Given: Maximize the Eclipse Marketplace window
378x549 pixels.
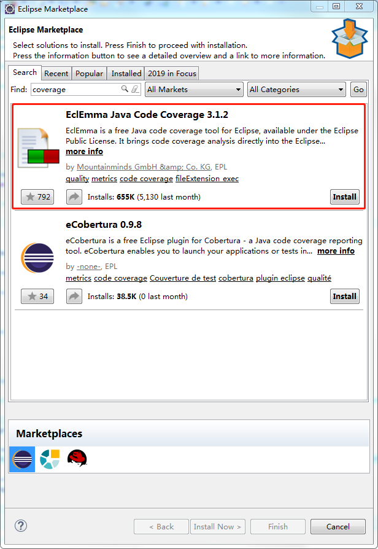Looking at the screenshot, I should pos(336,6).
